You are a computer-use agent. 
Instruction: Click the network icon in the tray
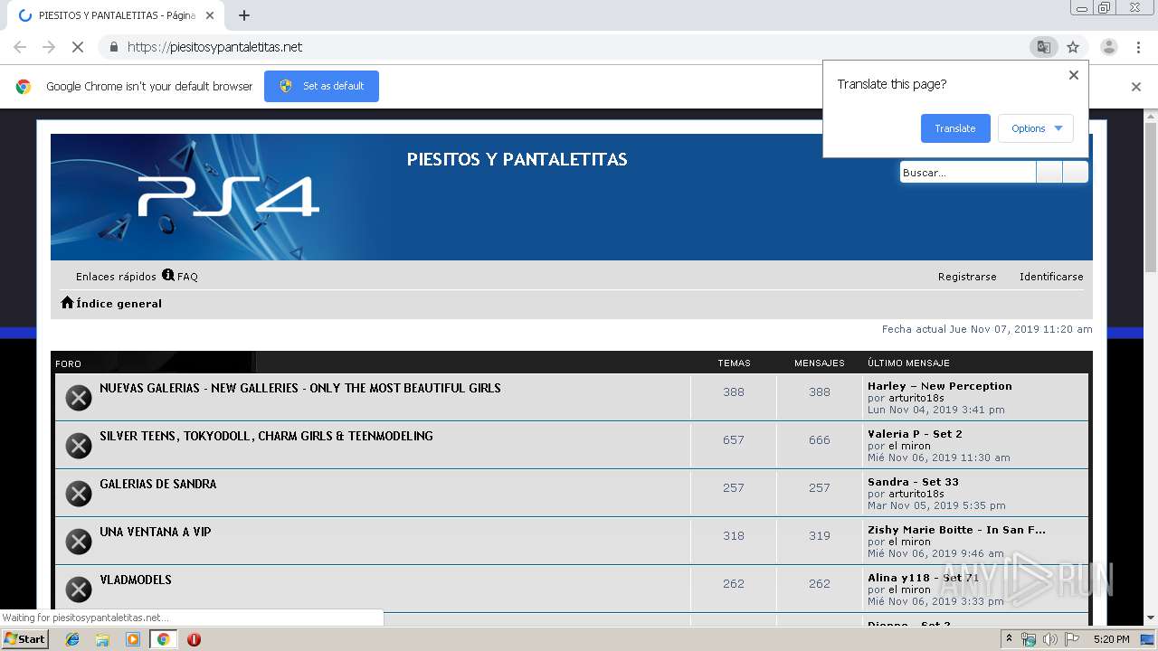(1029, 639)
